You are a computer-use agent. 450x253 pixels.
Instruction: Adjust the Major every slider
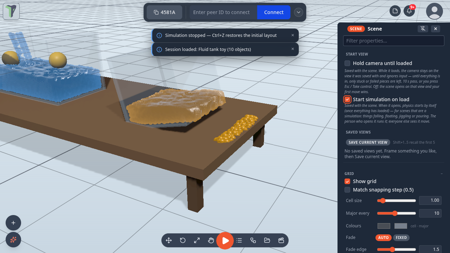[x=397, y=213]
